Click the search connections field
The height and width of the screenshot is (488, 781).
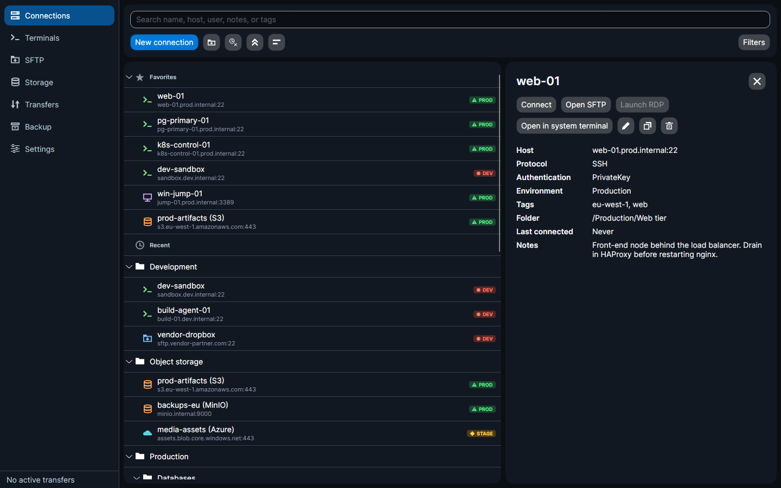point(450,20)
